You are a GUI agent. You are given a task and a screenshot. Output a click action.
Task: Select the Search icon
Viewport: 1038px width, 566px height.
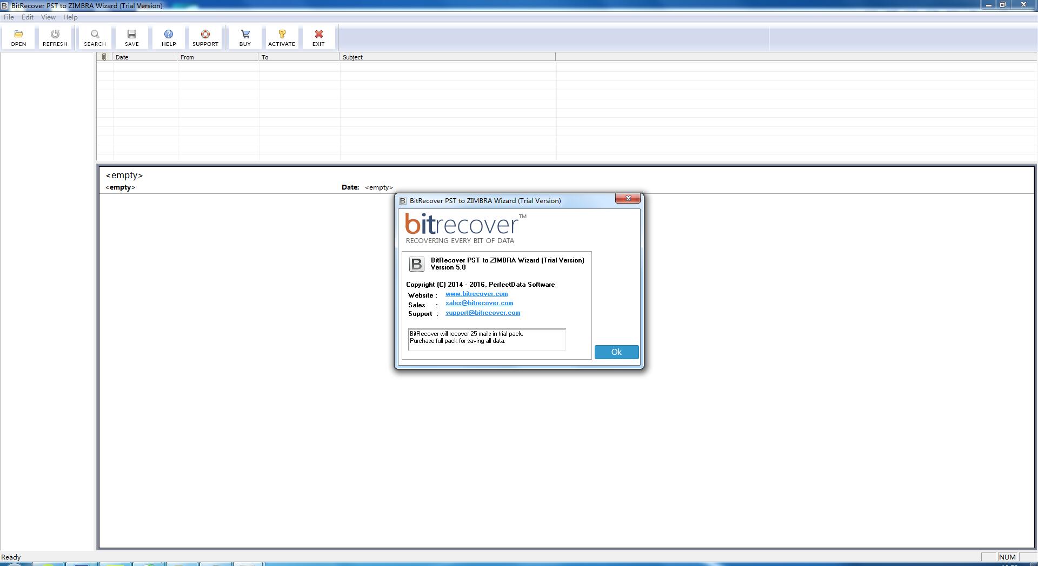click(95, 37)
